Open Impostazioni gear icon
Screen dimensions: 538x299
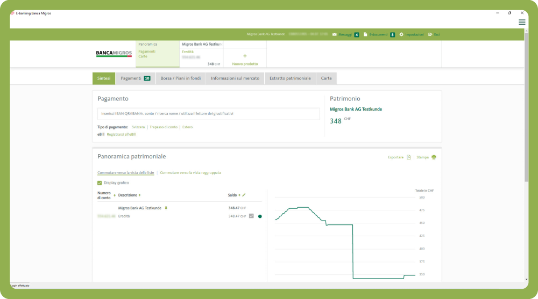401,34
